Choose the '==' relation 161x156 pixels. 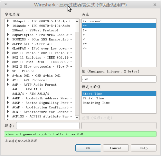[x=119, y=26]
